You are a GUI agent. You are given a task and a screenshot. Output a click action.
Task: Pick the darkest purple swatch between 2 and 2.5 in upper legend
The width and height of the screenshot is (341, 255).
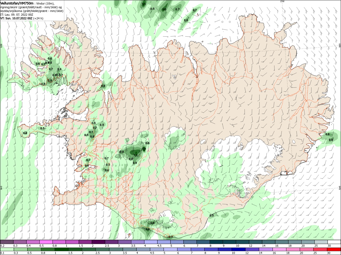98,242
